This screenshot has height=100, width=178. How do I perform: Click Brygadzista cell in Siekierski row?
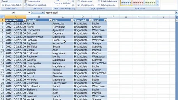pyautogui.click(x=83, y=89)
